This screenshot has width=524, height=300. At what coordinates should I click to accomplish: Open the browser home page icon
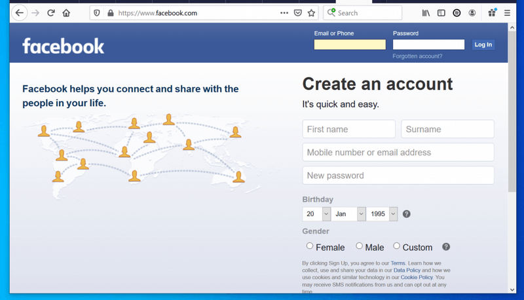click(x=66, y=13)
